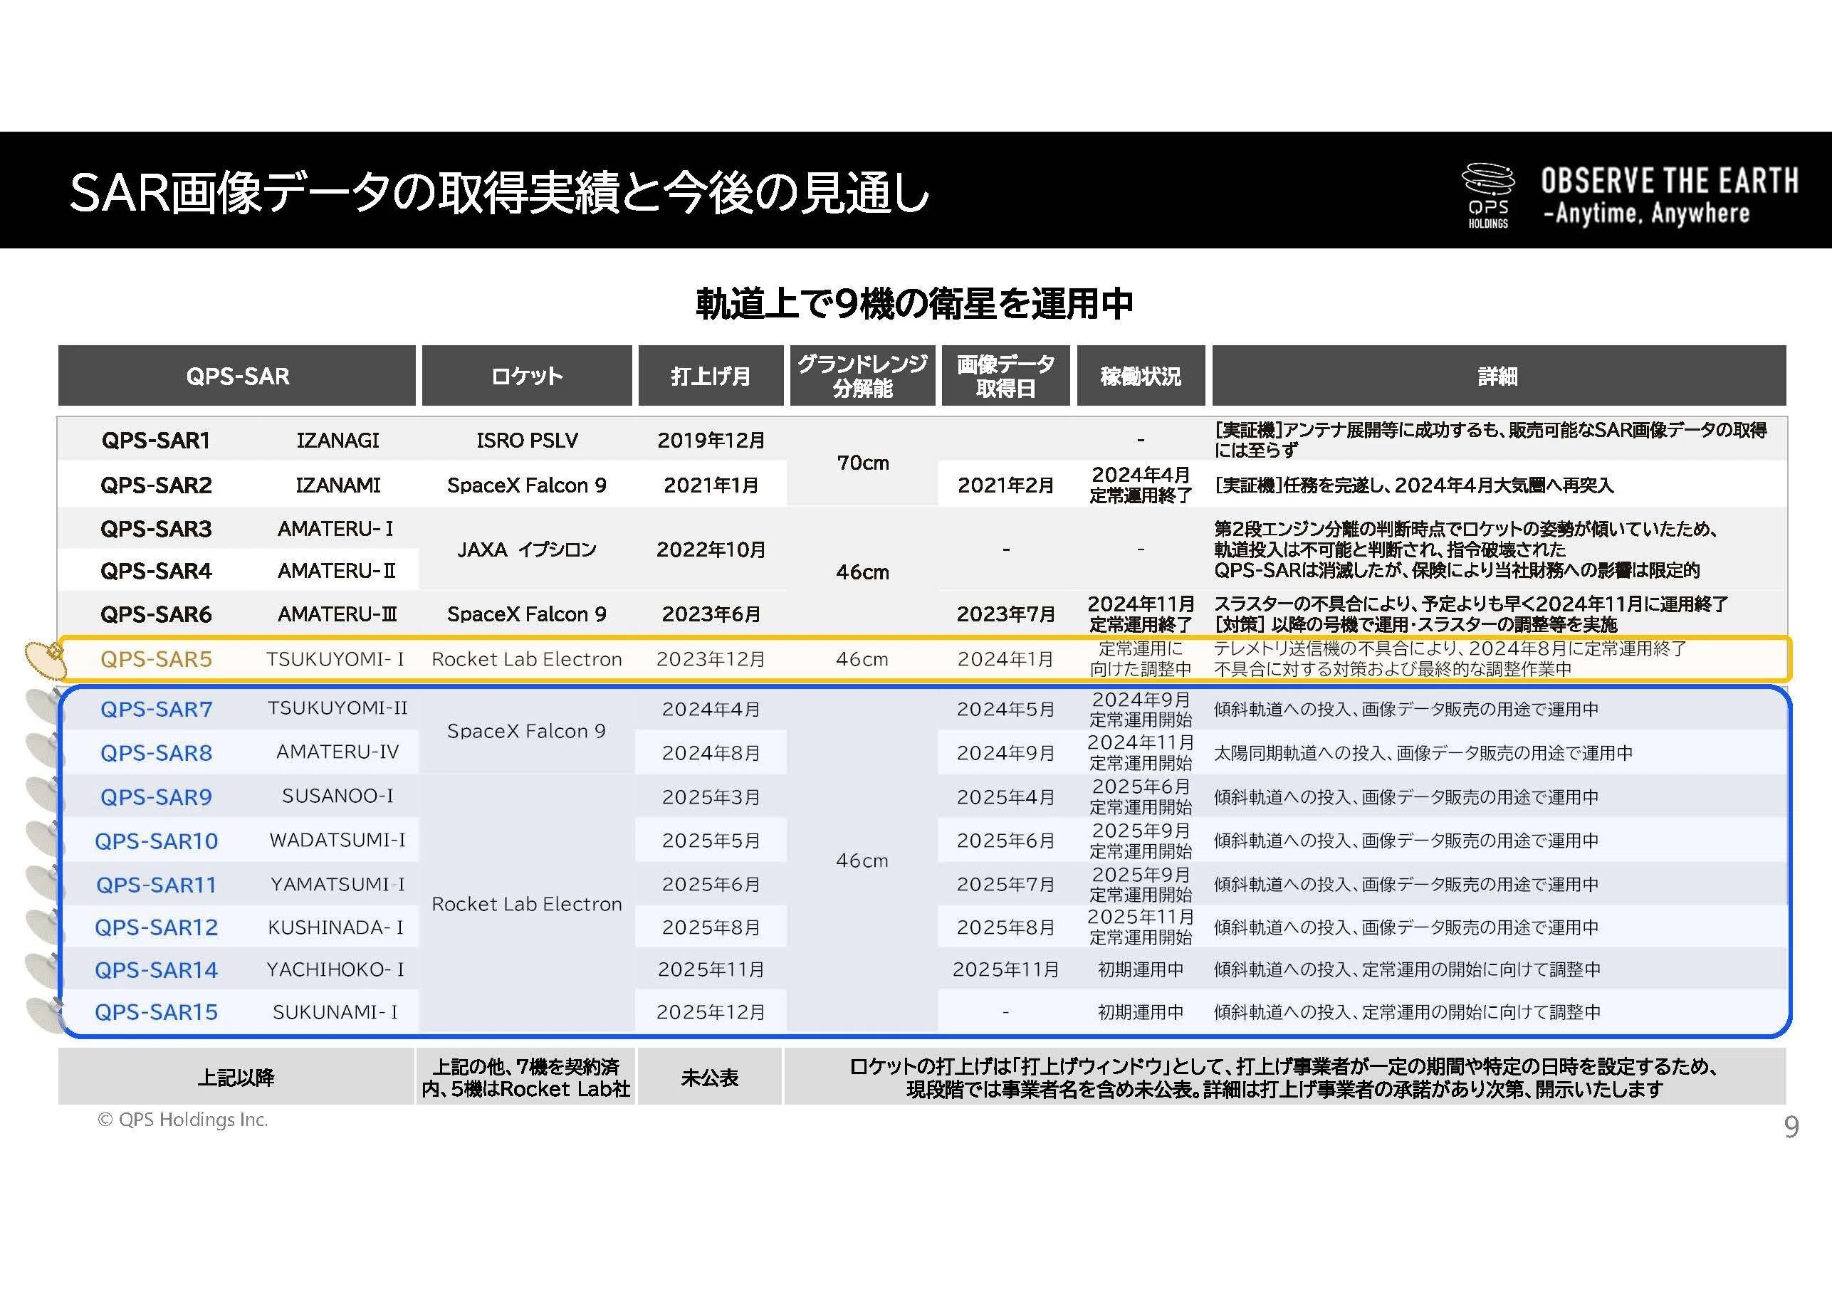Click the '2021年2月' image acquisition date
This screenshot has height=1289, width=1832.
pos(1005,485)
